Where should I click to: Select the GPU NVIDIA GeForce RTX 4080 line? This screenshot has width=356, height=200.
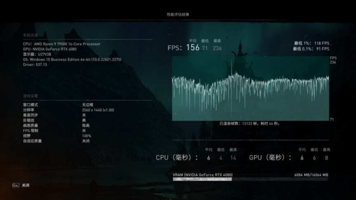(50, 49)
